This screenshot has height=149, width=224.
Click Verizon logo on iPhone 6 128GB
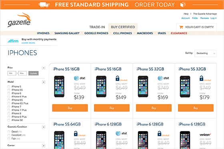point(205,135)
